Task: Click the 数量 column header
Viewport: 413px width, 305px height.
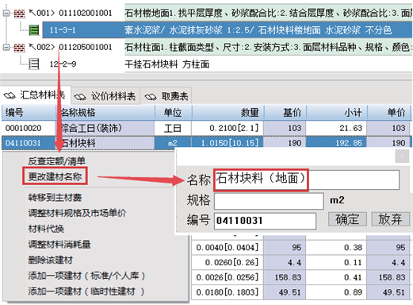Action: point(228,113)
